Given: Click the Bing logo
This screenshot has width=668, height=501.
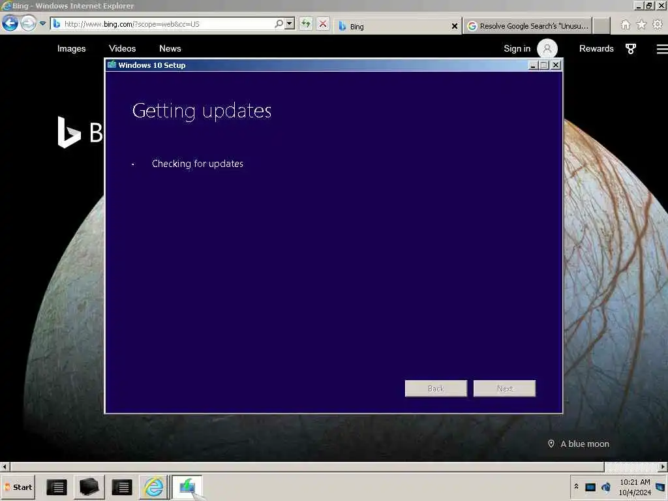Looking at the screenshot, I should coord(80,132).
